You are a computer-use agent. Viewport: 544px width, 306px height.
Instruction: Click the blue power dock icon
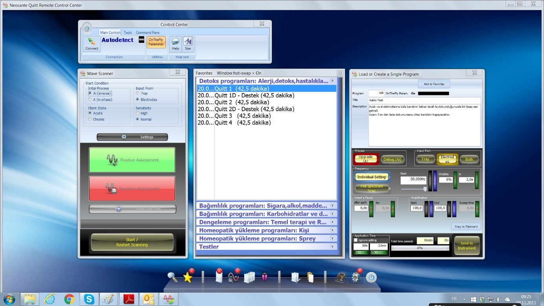[x=371, y=278]
